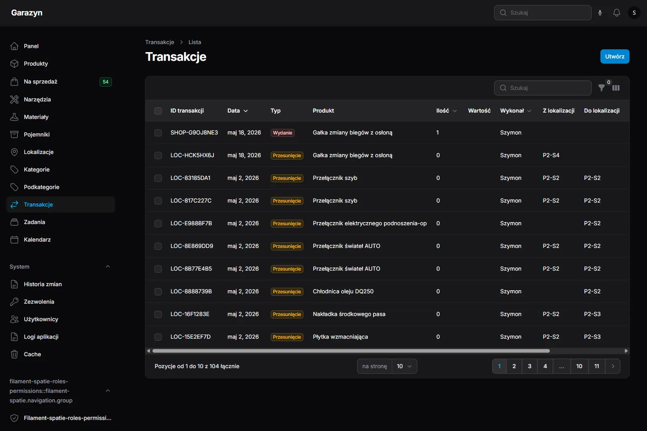The image size is (647, 431).
Task: Click the Materiały flask icon
Action: click(x=14, y=117)
